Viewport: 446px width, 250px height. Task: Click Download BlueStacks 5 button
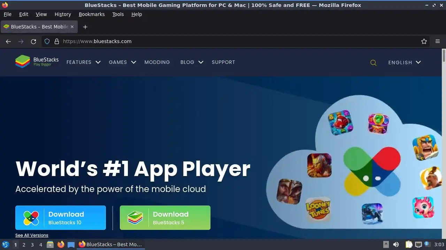pos(165,218)
